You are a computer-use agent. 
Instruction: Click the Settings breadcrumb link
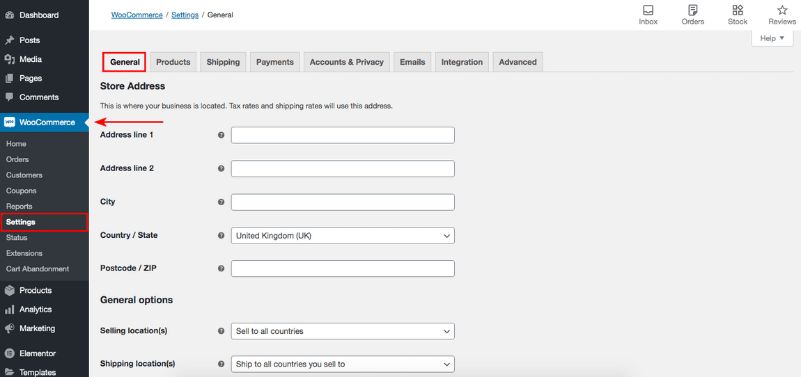185,15
